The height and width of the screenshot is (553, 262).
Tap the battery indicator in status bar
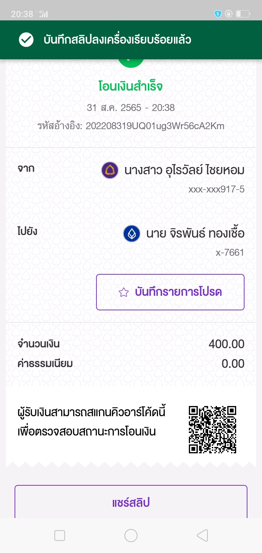click(243, 14)
